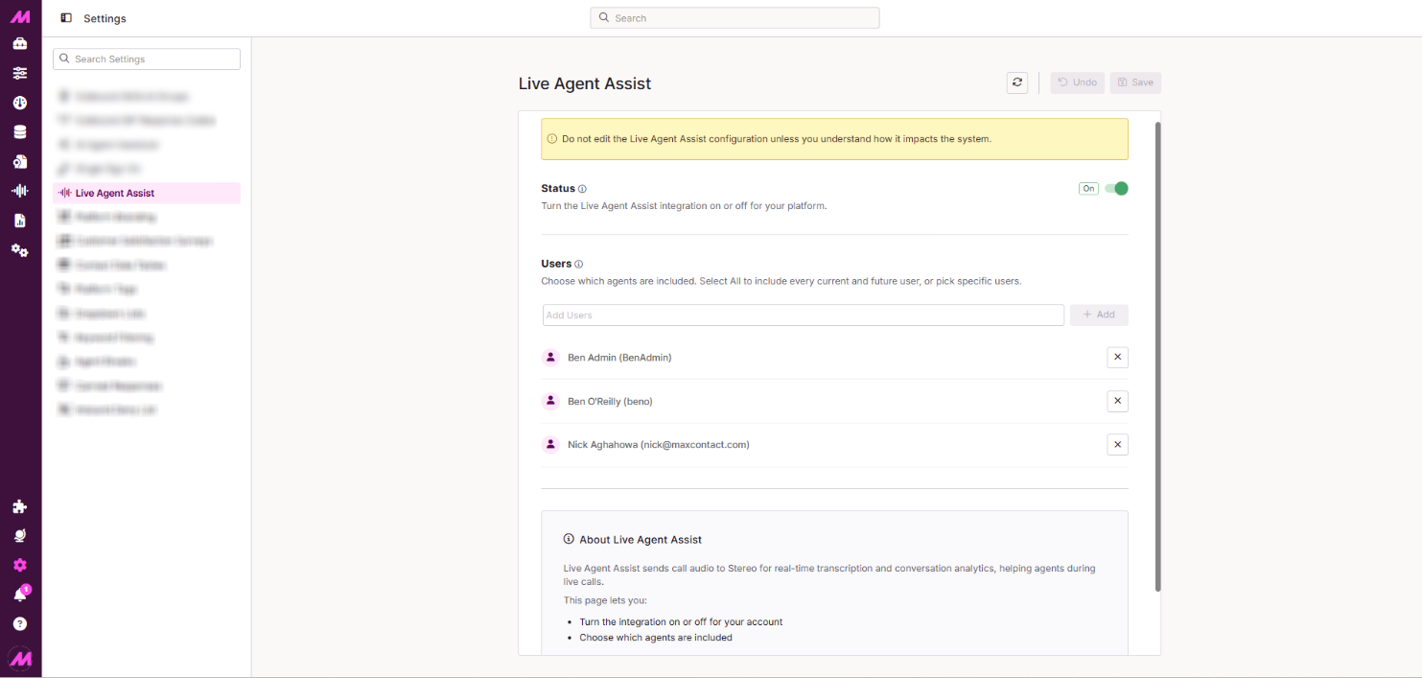Click the vertical scrollbar of the settings panel
Viewport: 1422px width, 678px height.
click(x=1157, y=356)
